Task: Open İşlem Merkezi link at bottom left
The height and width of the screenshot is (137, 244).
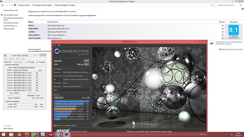Action: pyautogui.click(x=8, y=129)
